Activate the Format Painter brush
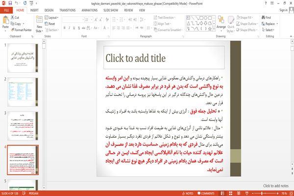 tap(13, 30)
